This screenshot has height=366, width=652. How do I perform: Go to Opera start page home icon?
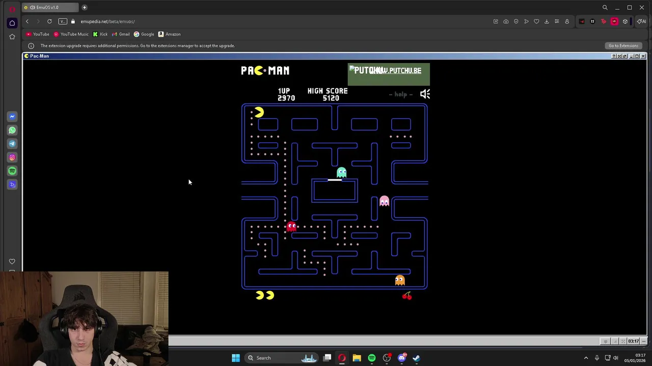click(12, 23)
